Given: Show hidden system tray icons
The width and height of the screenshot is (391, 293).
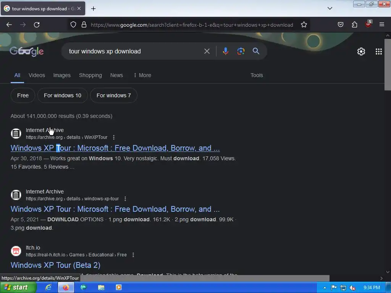Looking at the screenshot, I should [325, 288].
